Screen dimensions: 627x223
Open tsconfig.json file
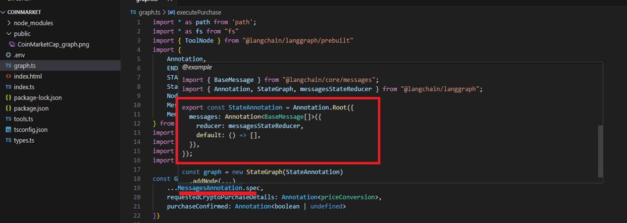[31, 130]
